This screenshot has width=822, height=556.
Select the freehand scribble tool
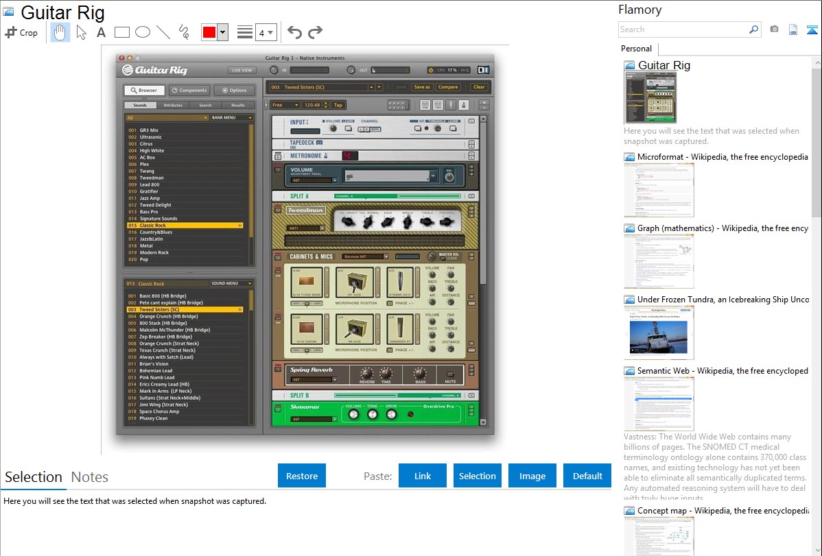click(184, 32)
